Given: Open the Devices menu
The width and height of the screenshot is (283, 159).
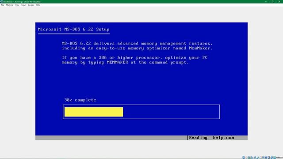Looking at the screenshot, I should (31, 5).
